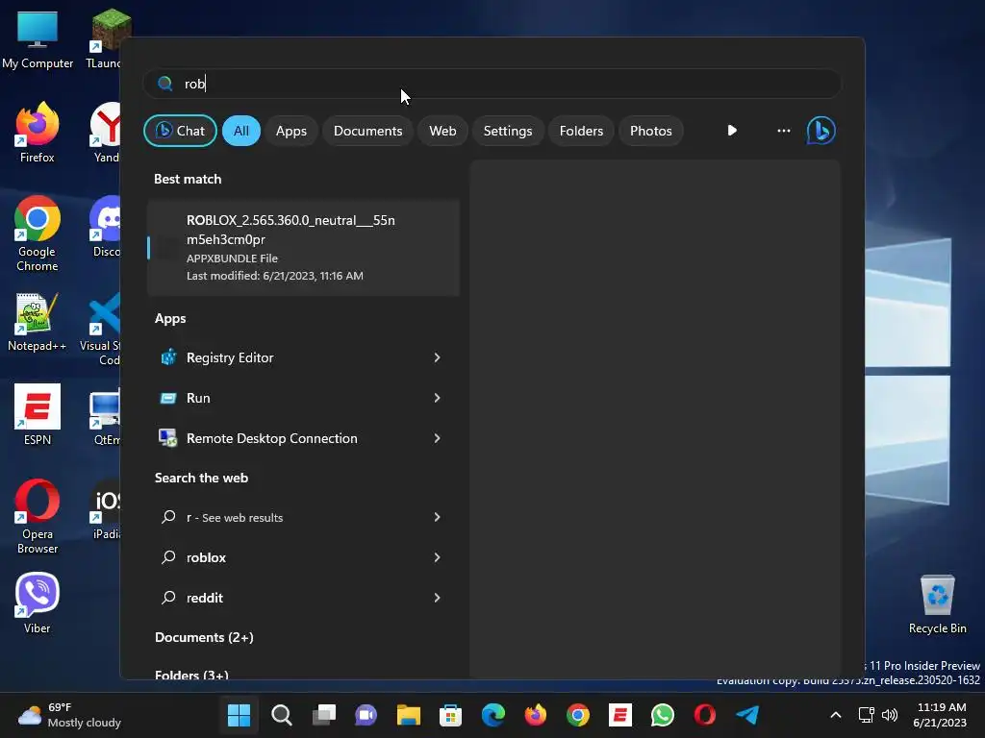Screen dimensions: 985x738
Task: Open Microsoft Store taskbar icon
Action: pos(450,715)
